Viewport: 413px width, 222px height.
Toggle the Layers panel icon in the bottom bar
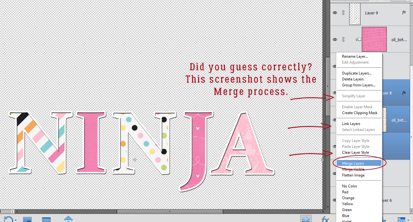[x=306, y=219]
